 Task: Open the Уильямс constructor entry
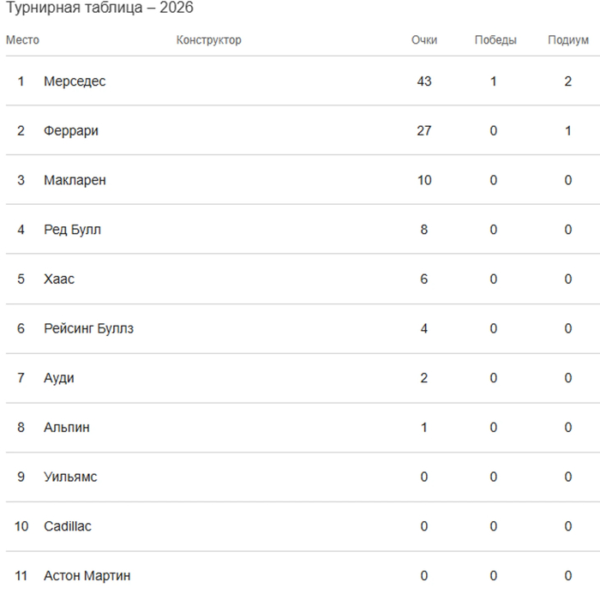[70, 477]
